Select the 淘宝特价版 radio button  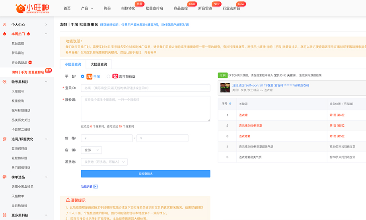click(x=108, y=77)
